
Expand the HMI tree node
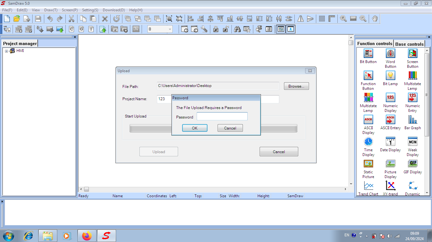tap(6, 51)
